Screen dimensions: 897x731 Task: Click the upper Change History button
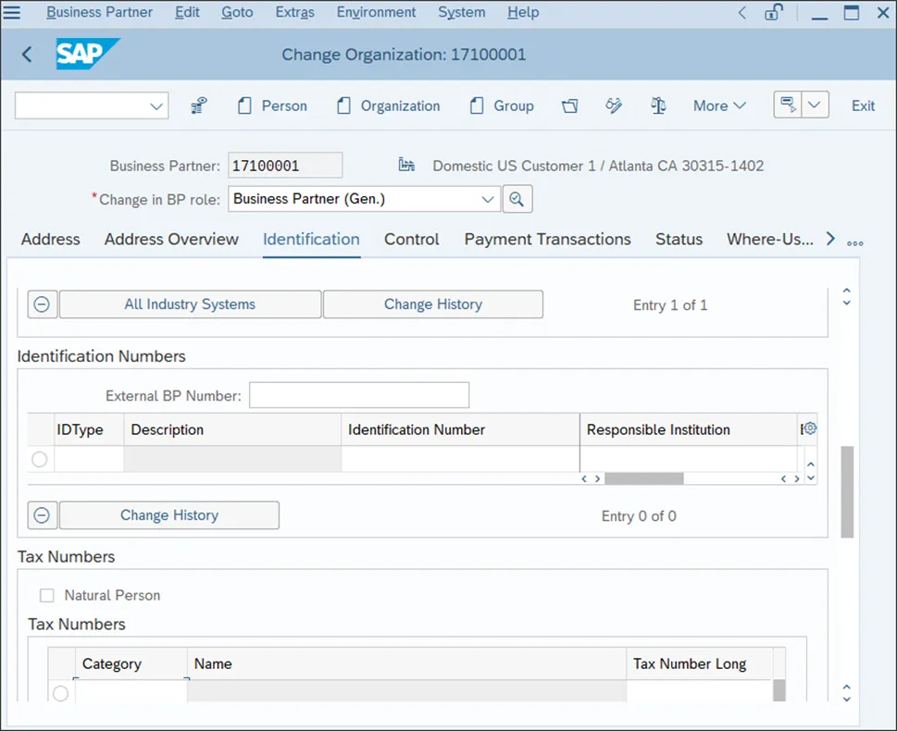click(x=433, y=304)
